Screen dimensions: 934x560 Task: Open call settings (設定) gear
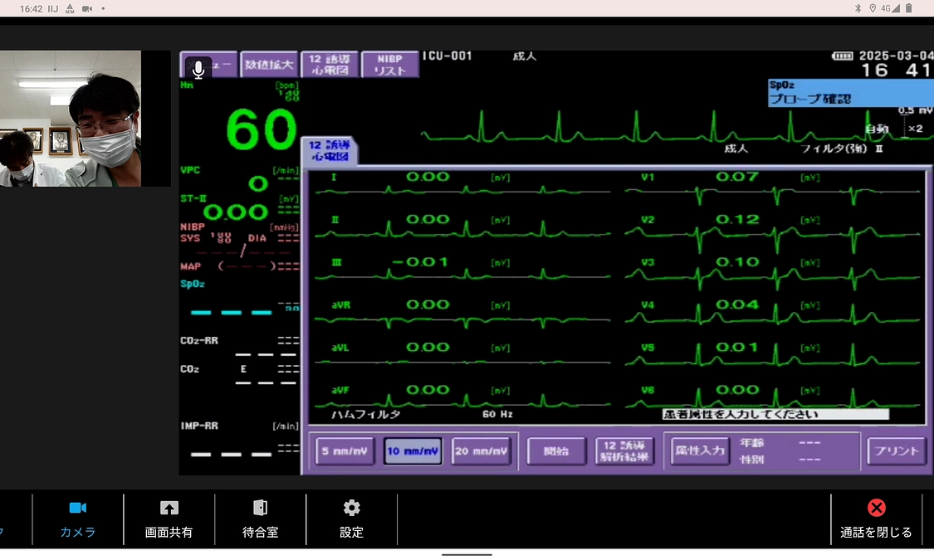click(351, 519)
